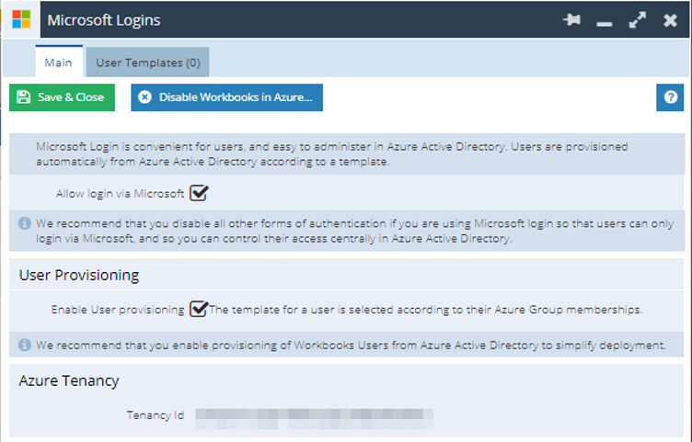Click the 'Enable User provisioning' label

click(118, 310)
